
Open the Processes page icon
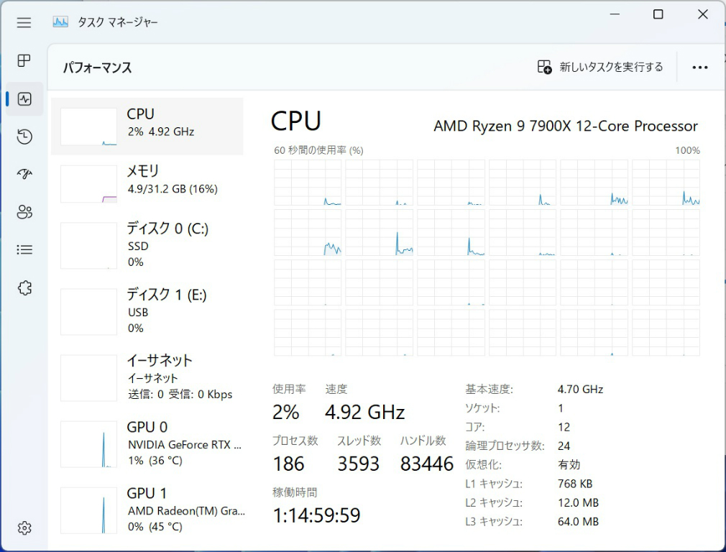pyautogui.click(x=24, y=61)
